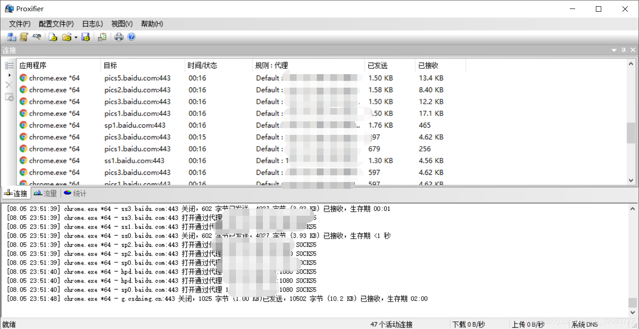Toggle the pin on the 连接 panel header

pyautogui.click(x=623, y=50)
